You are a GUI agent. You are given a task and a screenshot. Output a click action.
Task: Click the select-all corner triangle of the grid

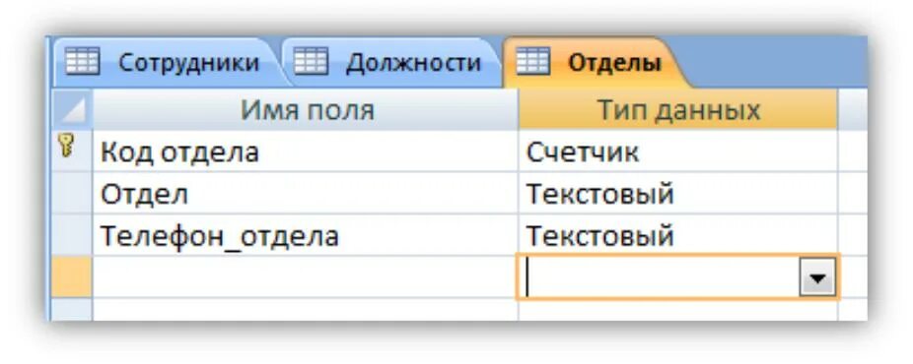tap(73, 110)
